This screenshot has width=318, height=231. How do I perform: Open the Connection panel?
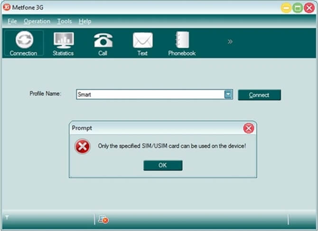pos(24,43)
